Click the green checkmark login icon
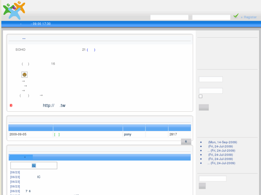Image resolution: width=261 pixels, height=195 pixels. (236, 16)
